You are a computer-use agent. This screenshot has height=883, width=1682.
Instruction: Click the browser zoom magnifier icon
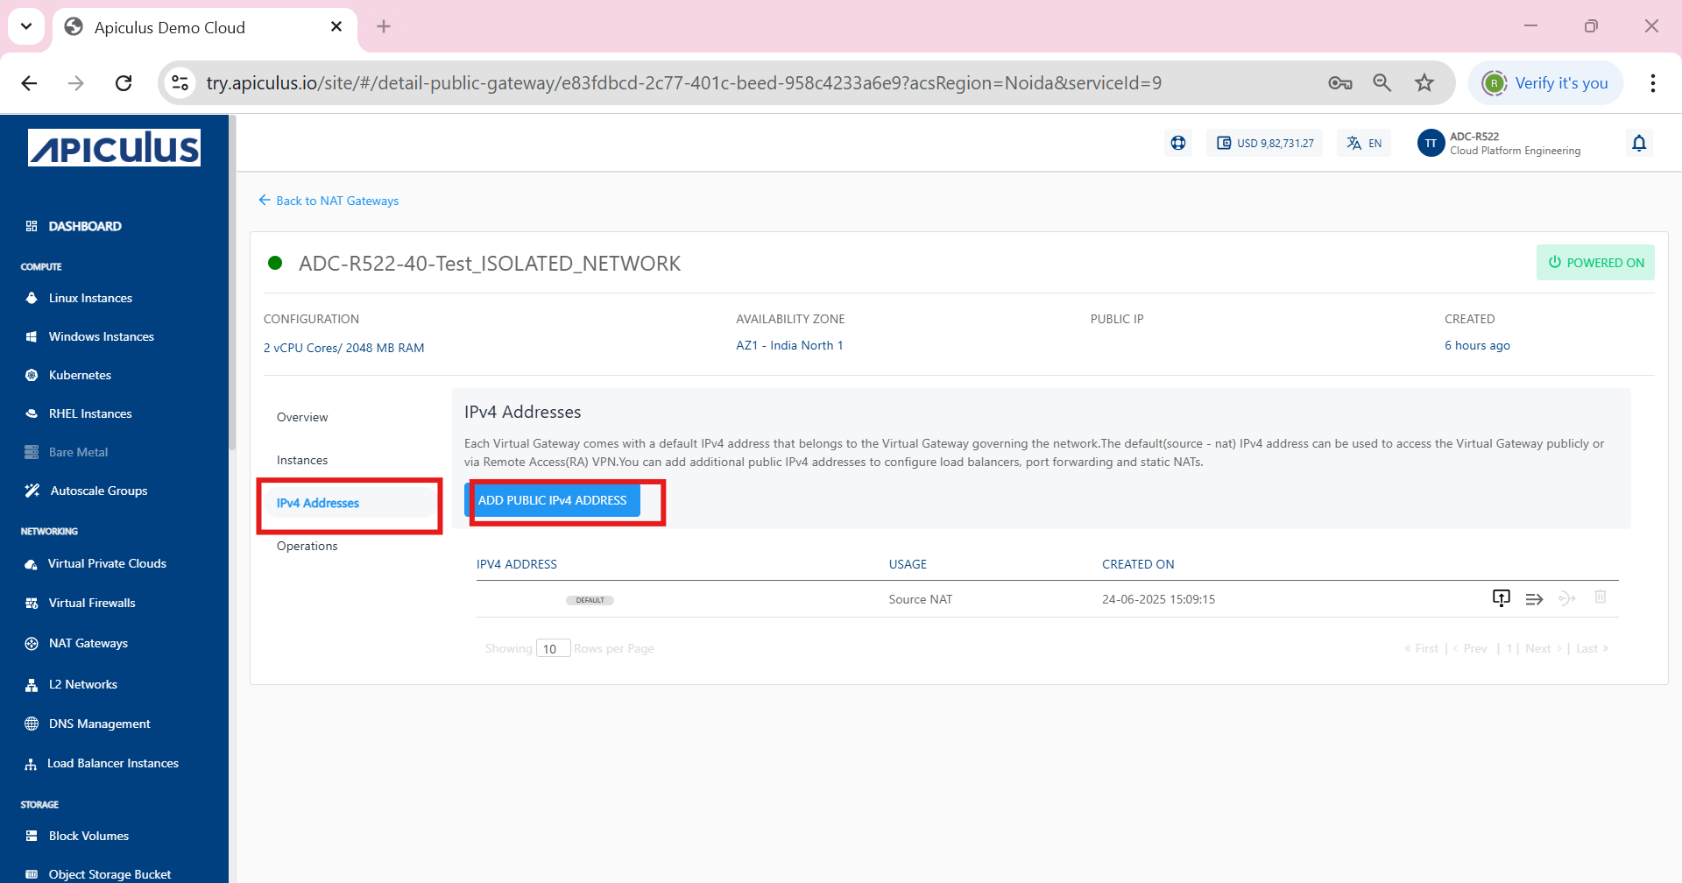pyautogui.click(x=1382, y=83)
